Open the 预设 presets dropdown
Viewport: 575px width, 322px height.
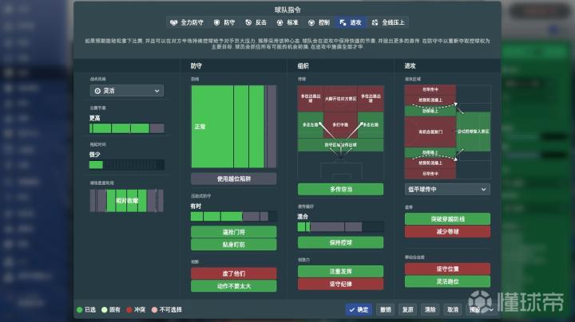[x=477, y=309]
